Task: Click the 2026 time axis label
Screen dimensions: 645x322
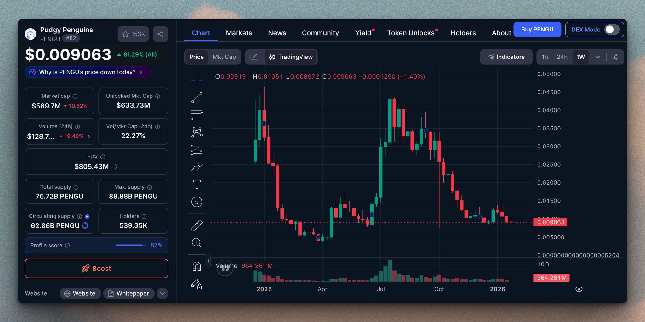Action: [x=498, y=289]
